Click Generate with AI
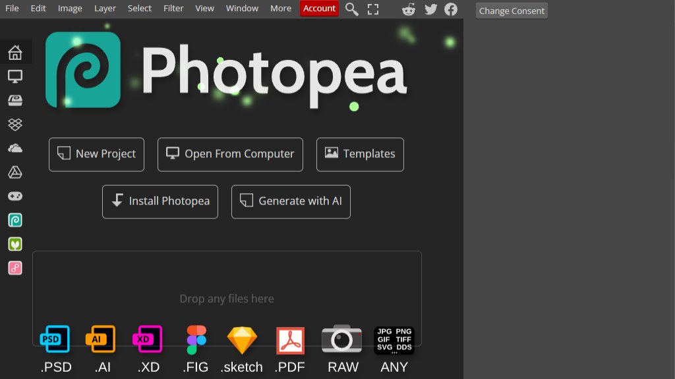The image size is (675, 379). pos(291,201)
